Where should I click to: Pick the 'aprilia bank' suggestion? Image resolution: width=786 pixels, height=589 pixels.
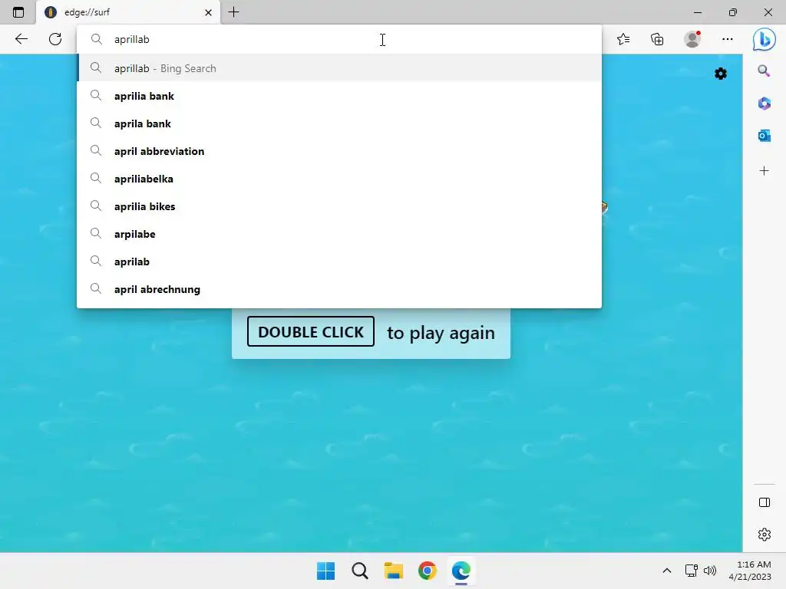pyautogui.click(x=339, y=96)
